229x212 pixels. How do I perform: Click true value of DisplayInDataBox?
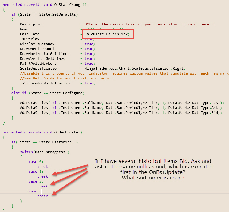89,44
